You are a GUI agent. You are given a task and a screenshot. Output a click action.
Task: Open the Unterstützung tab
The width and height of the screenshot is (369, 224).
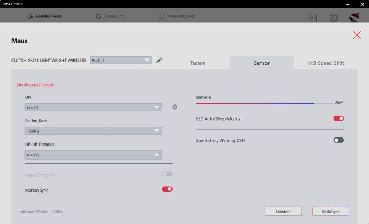pyautogui.click(x=176, y=16)
